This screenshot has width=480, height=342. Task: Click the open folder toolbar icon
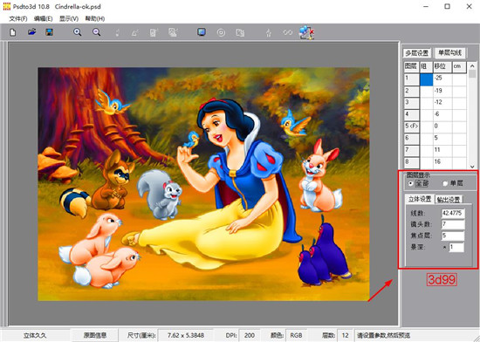tap(31, 31)
